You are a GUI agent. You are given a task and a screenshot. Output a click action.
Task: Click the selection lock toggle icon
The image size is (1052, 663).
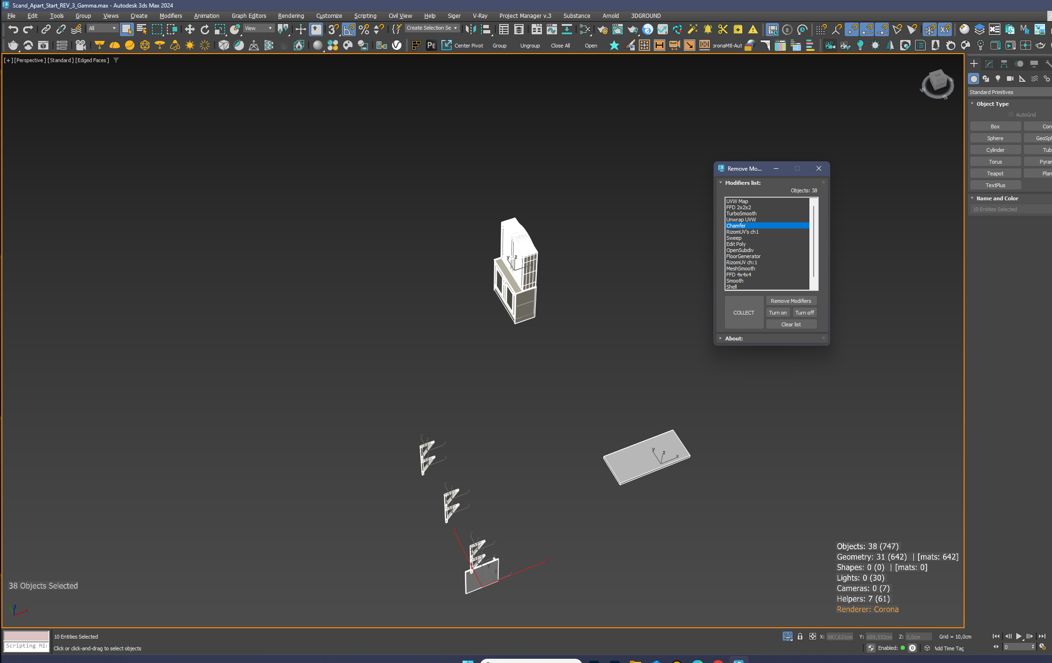click(x=800, y=636)
